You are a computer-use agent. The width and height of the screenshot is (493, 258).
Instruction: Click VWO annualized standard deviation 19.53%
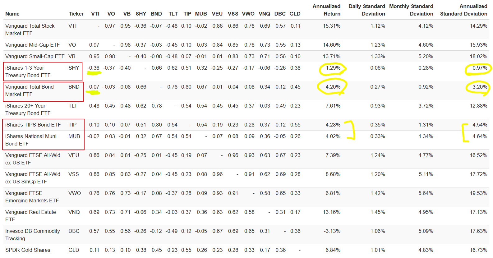coord(479,193)
